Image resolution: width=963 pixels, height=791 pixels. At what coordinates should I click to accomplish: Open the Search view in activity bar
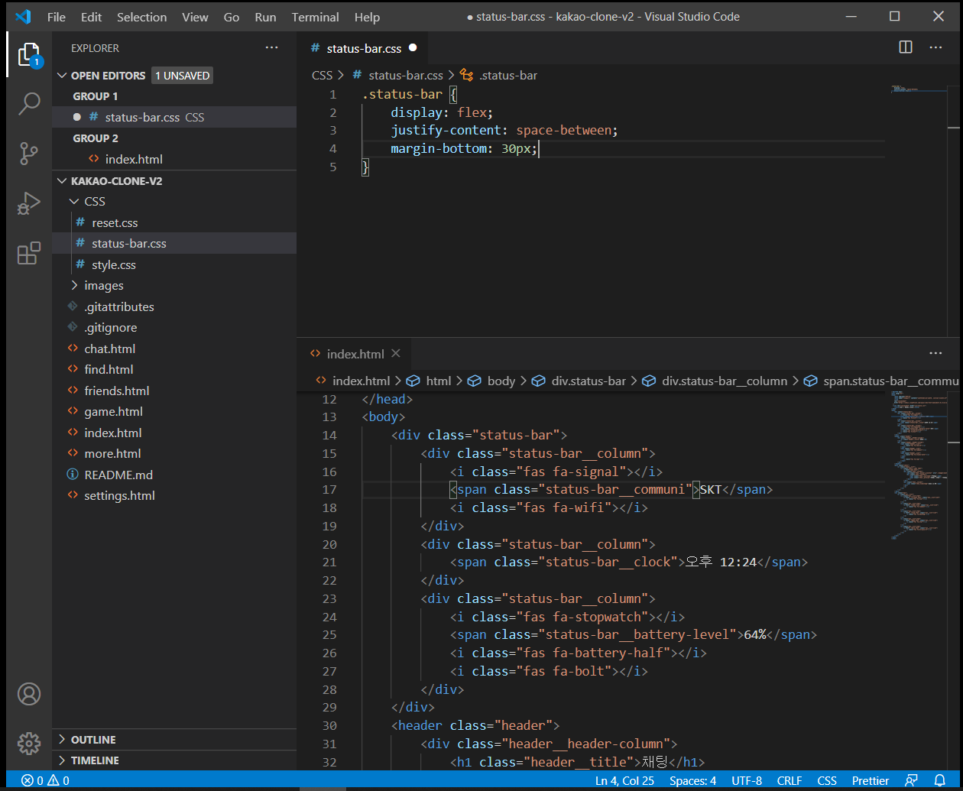click(29, 104)
